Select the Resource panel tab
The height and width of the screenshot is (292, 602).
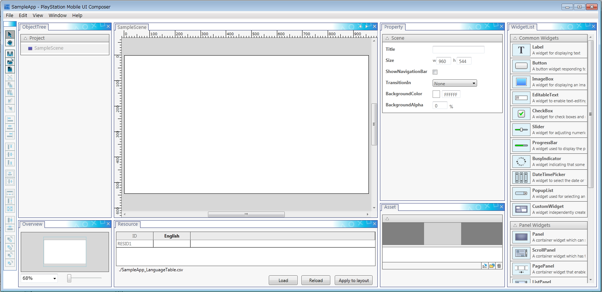128,224
